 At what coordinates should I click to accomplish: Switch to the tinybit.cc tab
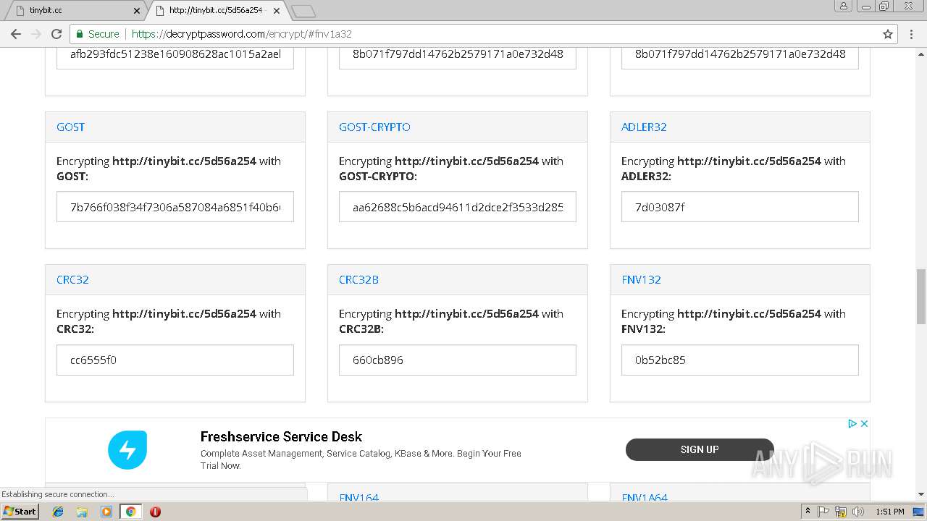coord(75,11)
